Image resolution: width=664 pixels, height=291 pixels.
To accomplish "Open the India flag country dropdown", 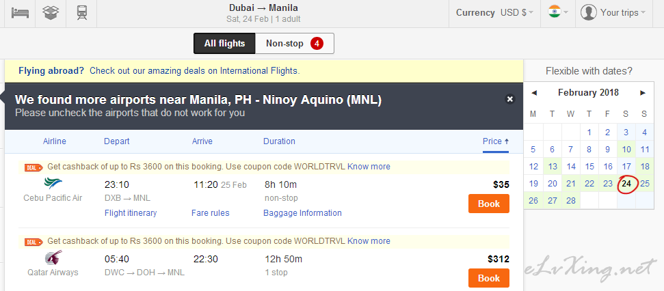I will pyautogui.click(x=558, y=12).
